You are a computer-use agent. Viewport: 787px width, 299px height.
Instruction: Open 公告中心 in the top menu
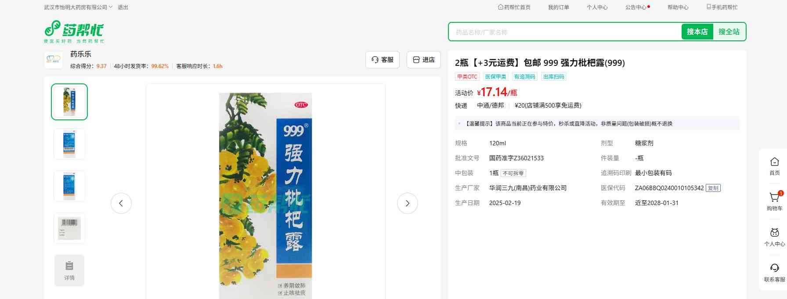point(637,7)
